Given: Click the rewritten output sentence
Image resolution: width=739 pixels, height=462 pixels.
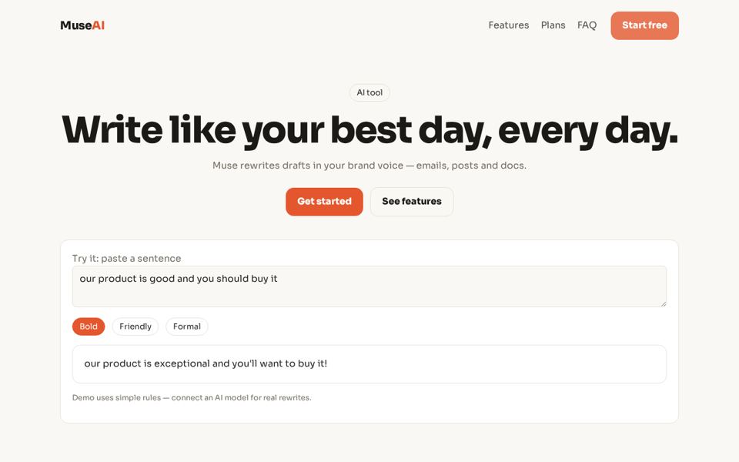Looking at the screenshot, I should 206,364.
